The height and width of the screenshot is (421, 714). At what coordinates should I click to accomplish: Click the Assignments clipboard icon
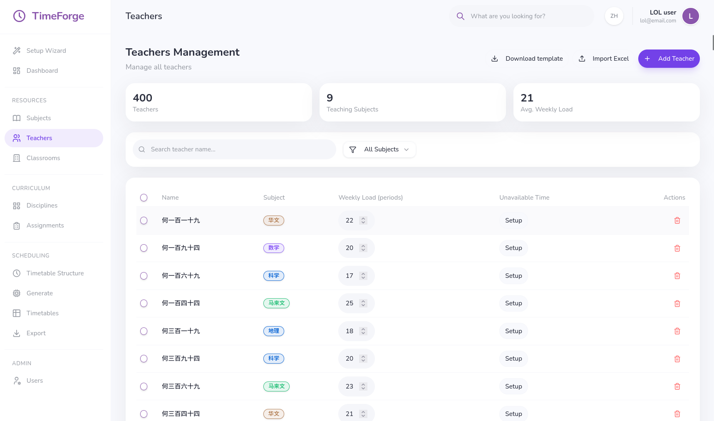[17, 226]
